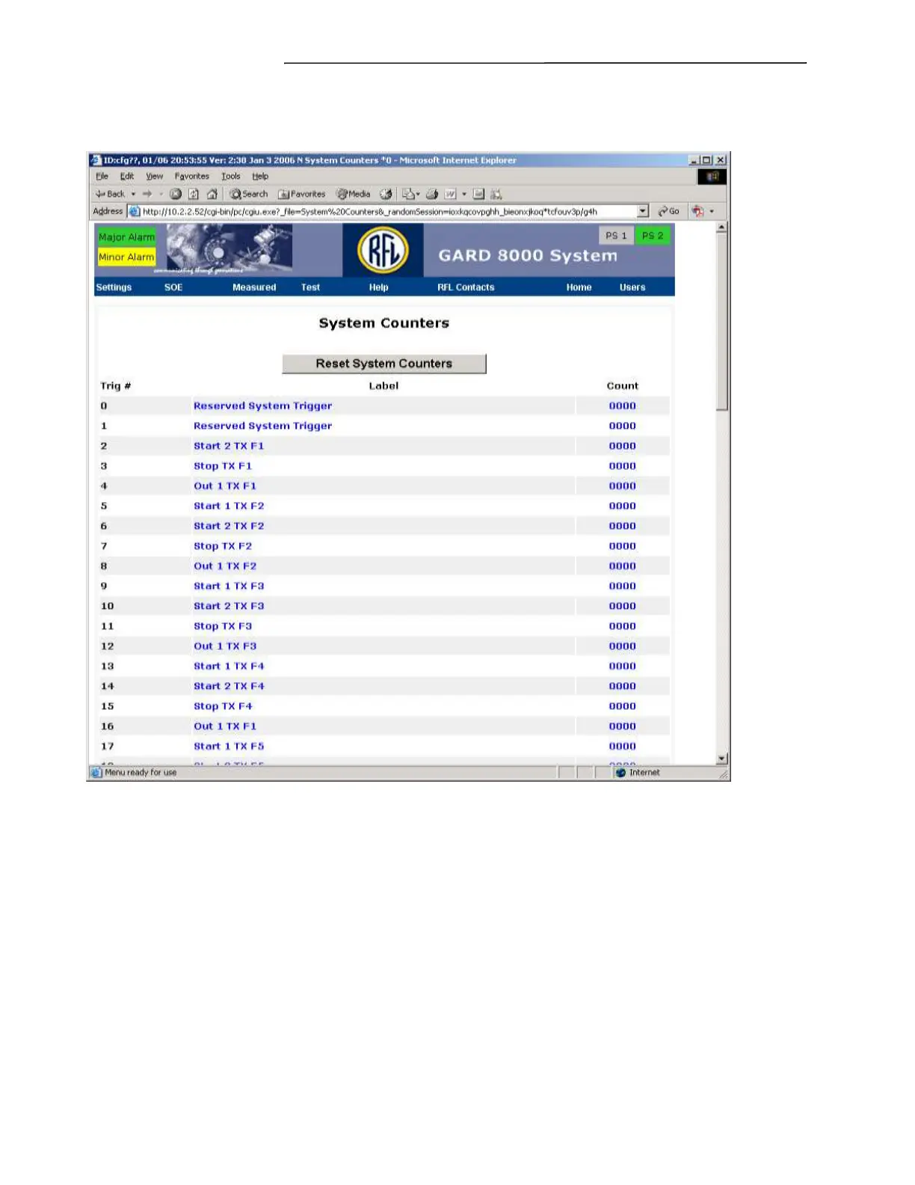Click the 0000 count for trig 10

click(x=622, y=606)
